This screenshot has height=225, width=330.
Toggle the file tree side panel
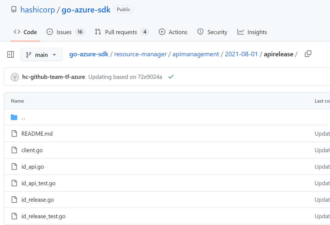pyautogui.click(x=11, y=54)
